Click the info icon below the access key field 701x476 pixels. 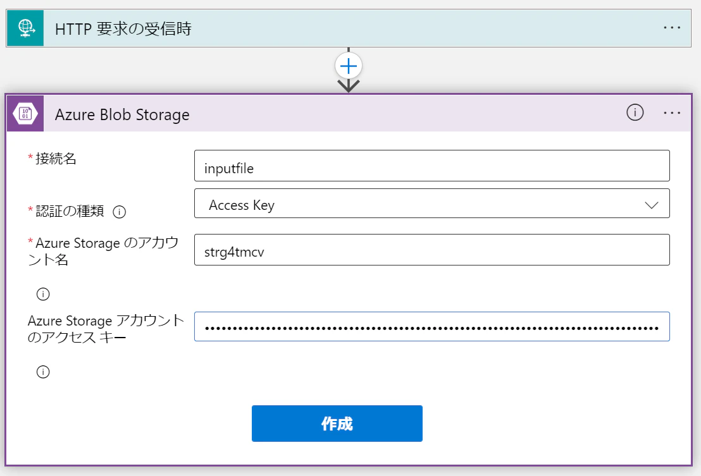click(x=42, y=372)
